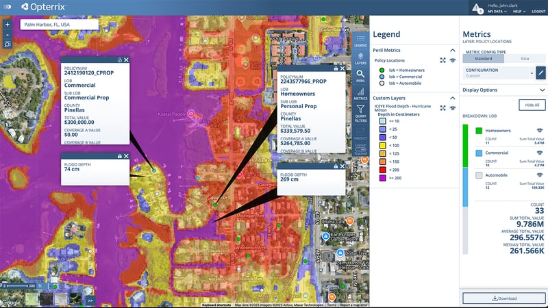Screen dimensions: 548x308
Task: Close the 269 cm flood depth popup
Action: tap(342, 166)
